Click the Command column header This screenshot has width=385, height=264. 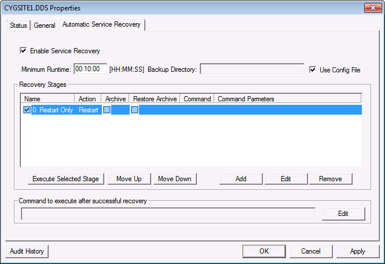[x=197, y=99]
